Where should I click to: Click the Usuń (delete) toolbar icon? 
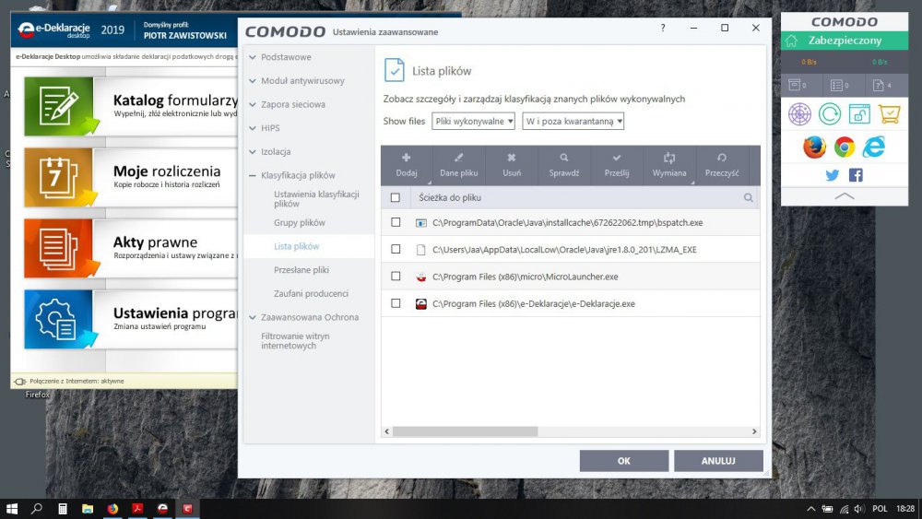(512, 159)
